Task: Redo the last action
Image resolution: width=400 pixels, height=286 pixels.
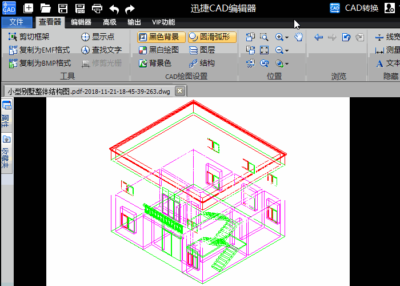Action: tap(130, 9)
